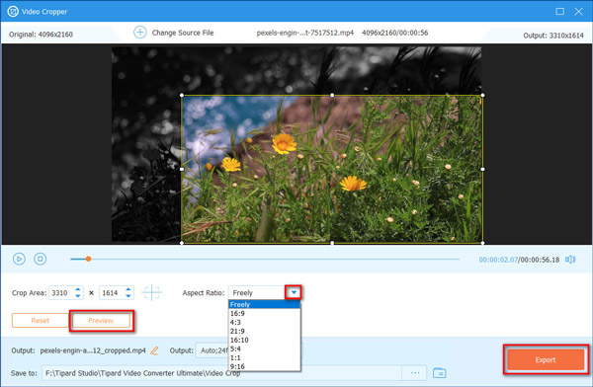Close the Video Cropper window
593x387 pixels.
pos(578,11)
